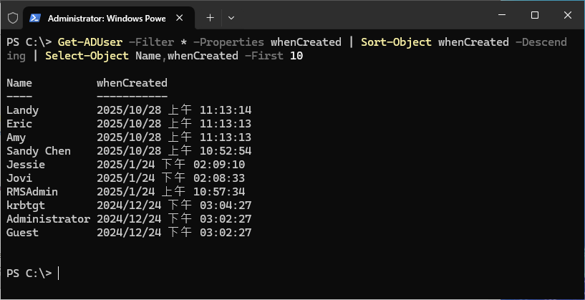The width and height of the screenshot is (585, 300).
Task: Minimize the terminal window
Action: 501,15
